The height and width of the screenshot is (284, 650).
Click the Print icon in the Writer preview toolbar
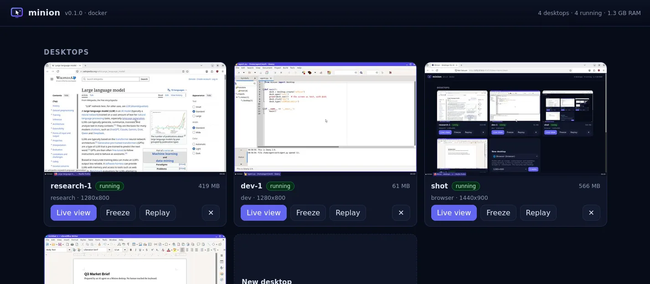[x=72, y=244]
